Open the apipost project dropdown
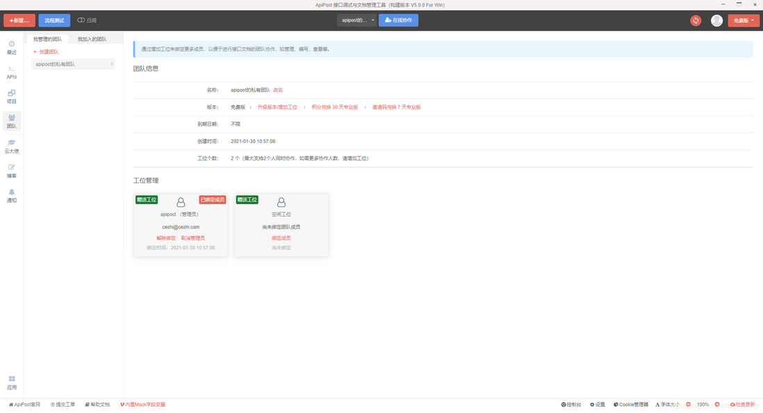Screen dimensions: 763x413 click(x=357, y=20)
